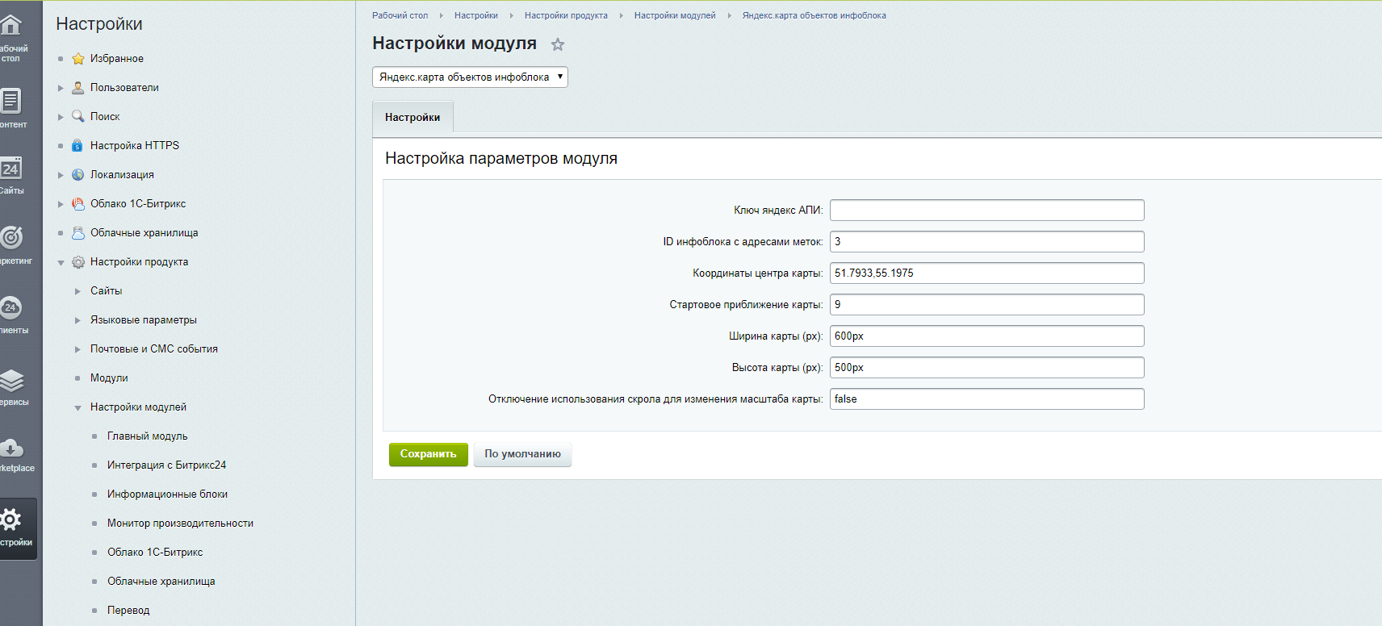This screenshot has width=1382, height=626.
Task: Click the По умолчанию button
Action: click(522, 454)
